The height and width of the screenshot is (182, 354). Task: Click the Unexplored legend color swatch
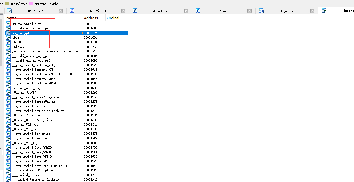(x=7, y=4)
